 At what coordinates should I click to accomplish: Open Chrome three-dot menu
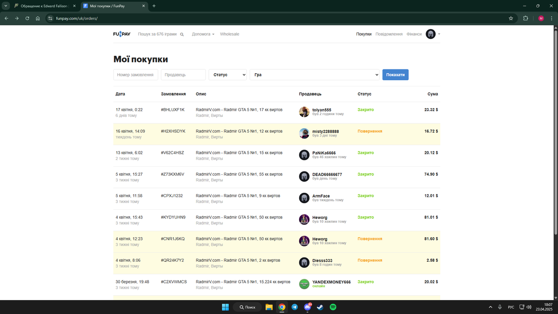[x=551, y=18]
